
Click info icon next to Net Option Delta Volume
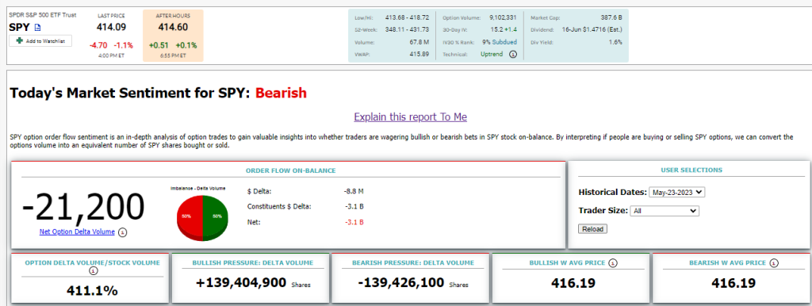(x=122, y=232)
